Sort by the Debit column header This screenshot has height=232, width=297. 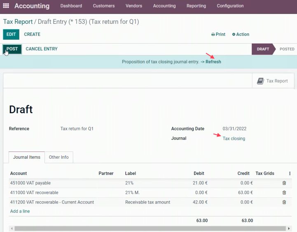click(x=199, y=174)
